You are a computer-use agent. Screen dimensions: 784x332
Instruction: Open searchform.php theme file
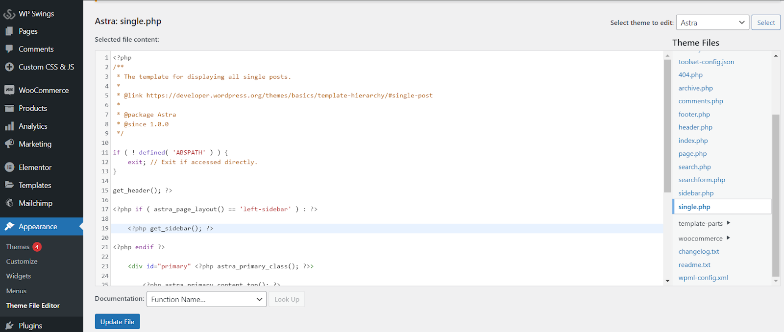(702, 180)
